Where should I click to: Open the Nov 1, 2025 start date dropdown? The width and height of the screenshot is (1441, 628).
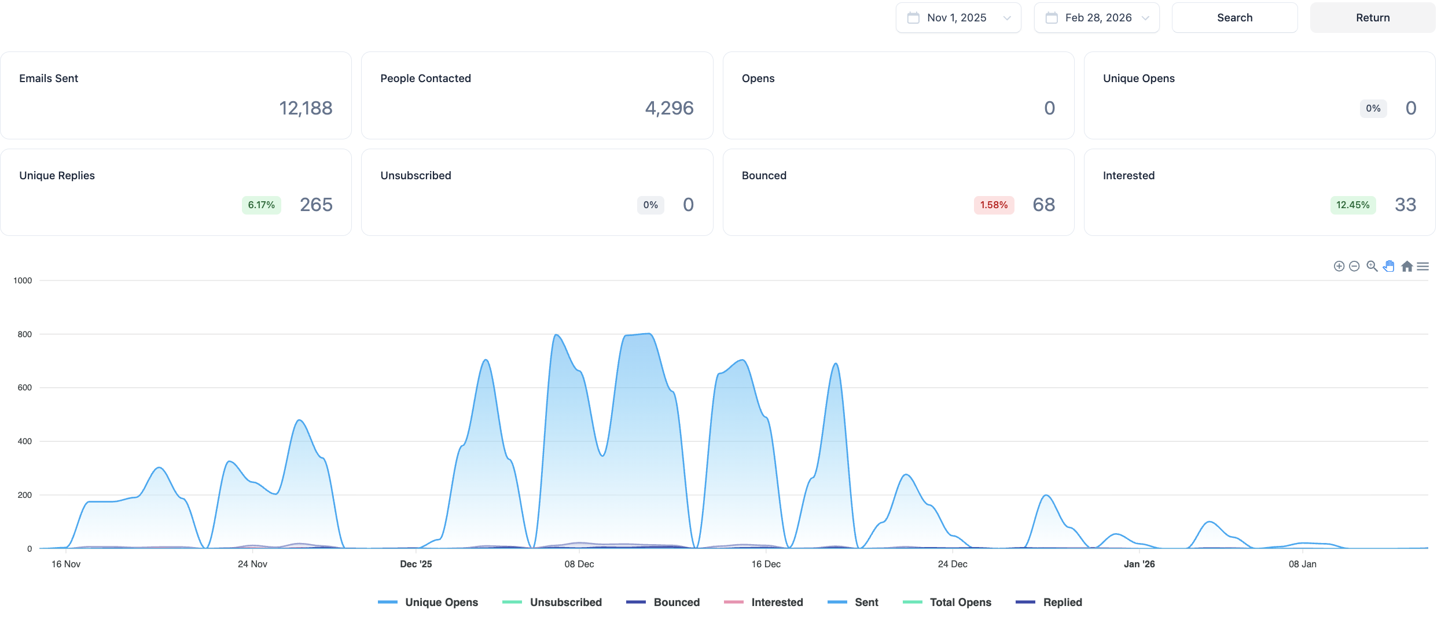point(958,18)
